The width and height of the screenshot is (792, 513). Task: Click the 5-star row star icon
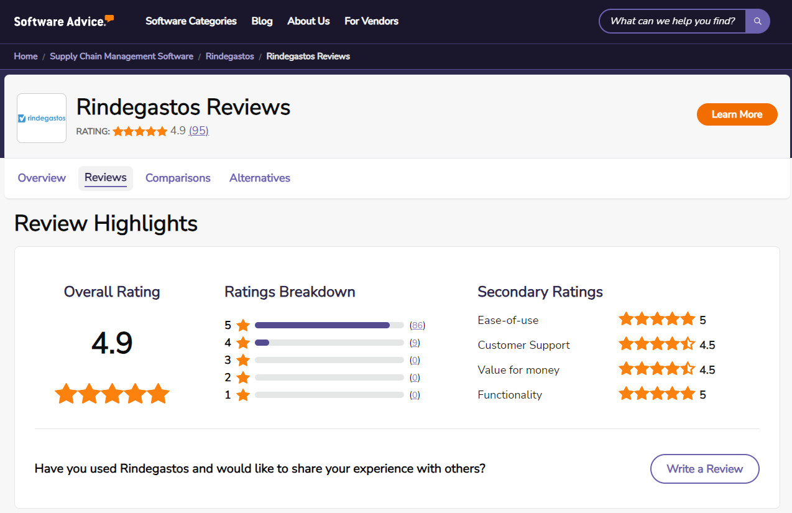click(242, 325)
